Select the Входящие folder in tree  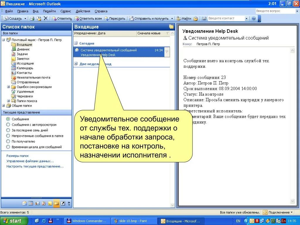24,45
